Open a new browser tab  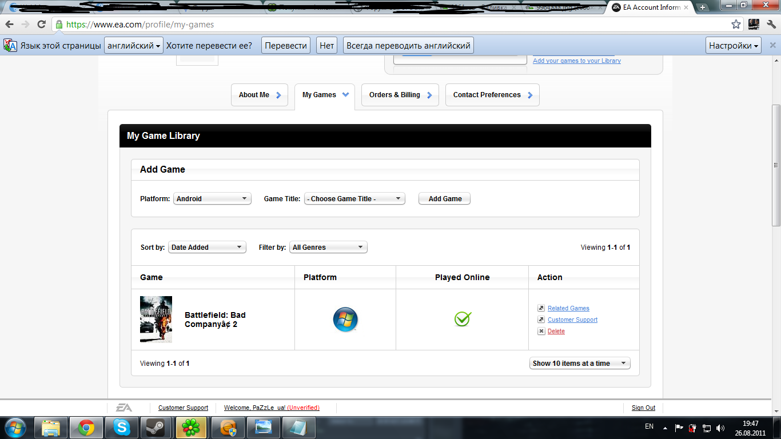(703, 7)
